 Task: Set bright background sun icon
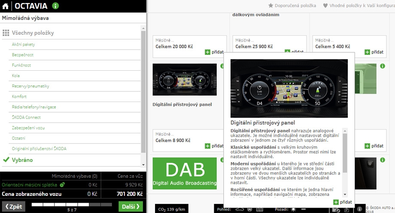pos(293,209)
